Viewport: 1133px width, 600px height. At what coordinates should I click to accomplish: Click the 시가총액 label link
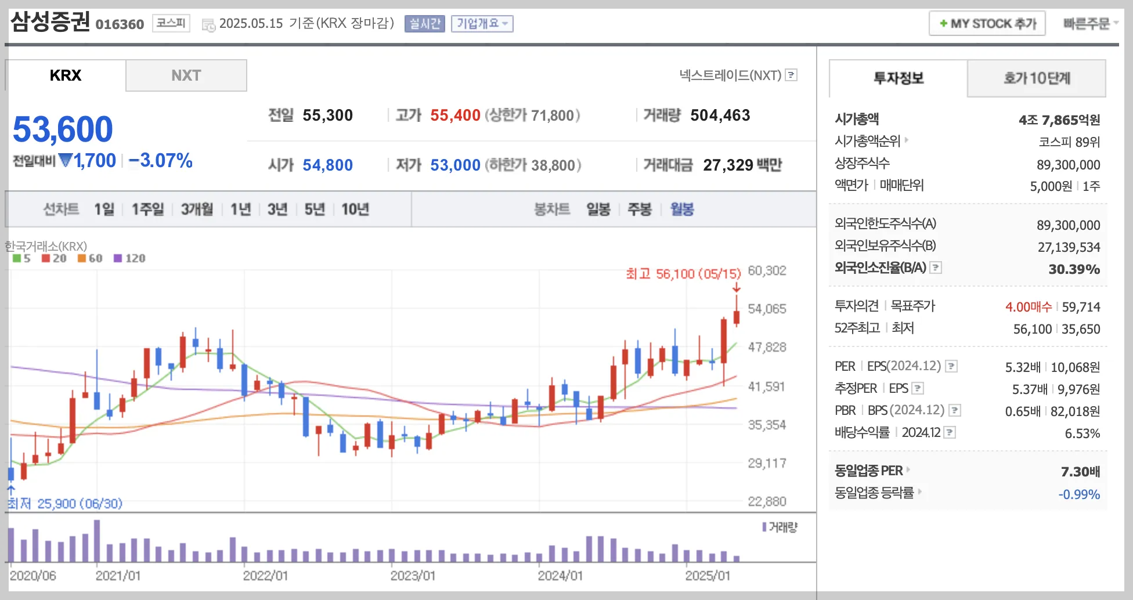point(857,119)
